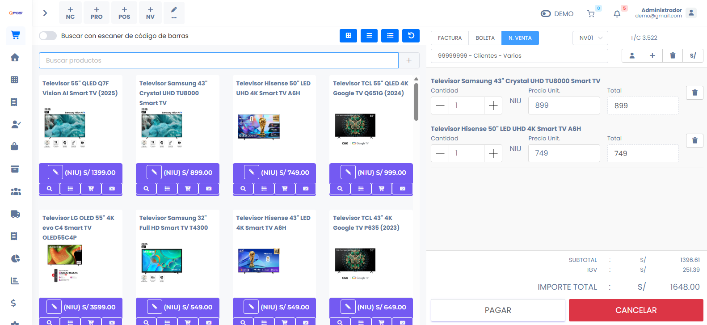The image size is (707, 325).
Task: Click the trash icon next to customer buttons
Action: [673, 55]
